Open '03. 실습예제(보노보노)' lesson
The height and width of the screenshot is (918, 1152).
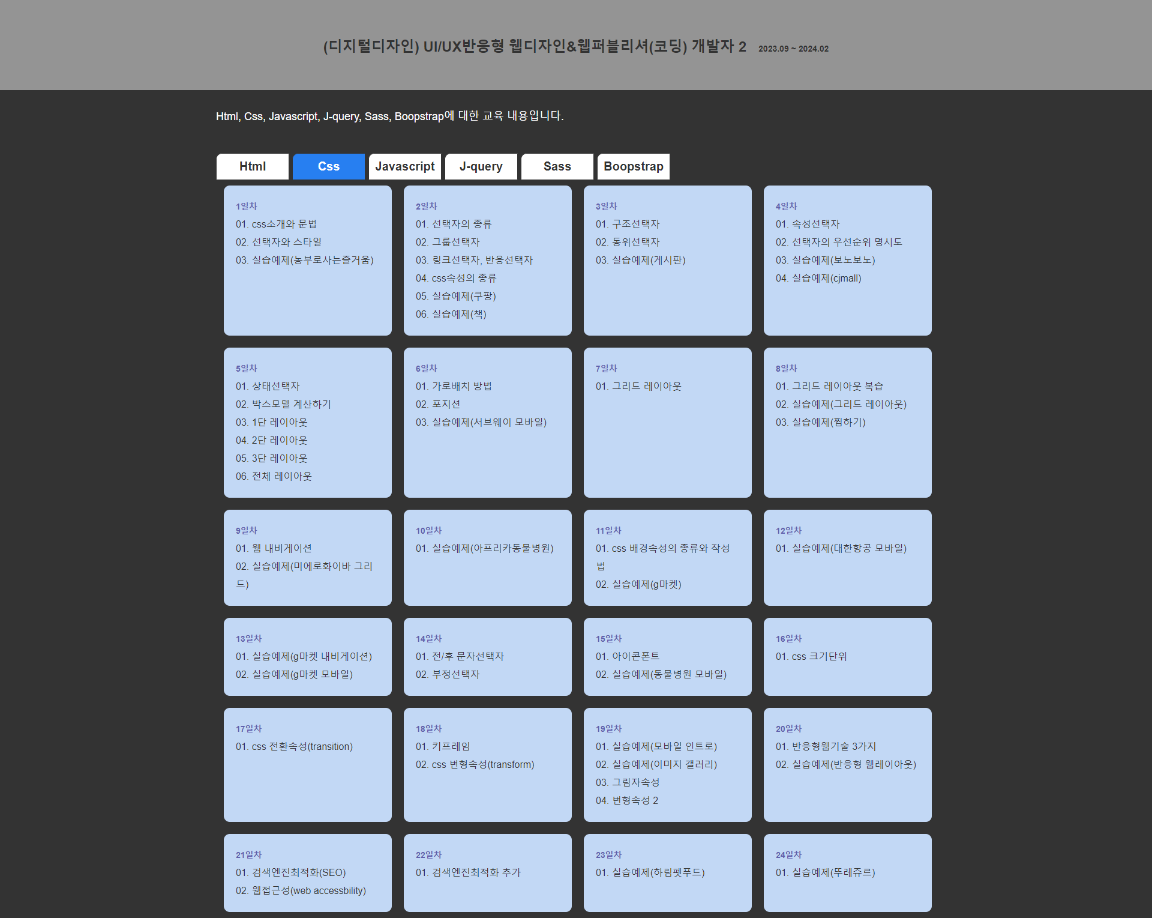(x=826, y=260)
